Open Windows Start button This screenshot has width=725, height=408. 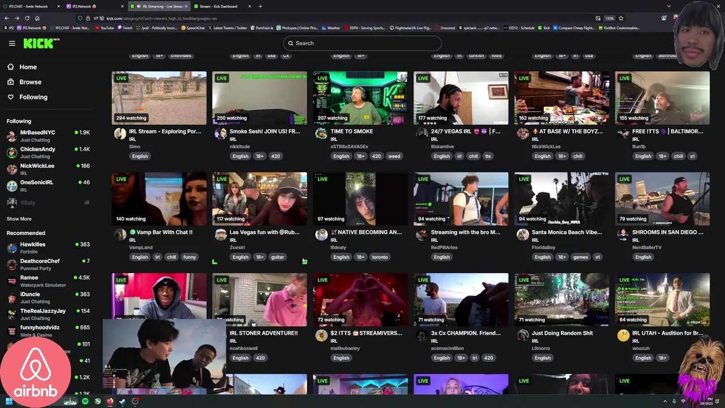click(x=8, y=401)
